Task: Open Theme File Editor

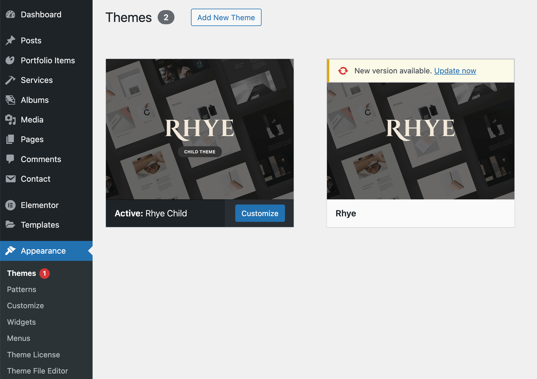Action: pos(38,371)
